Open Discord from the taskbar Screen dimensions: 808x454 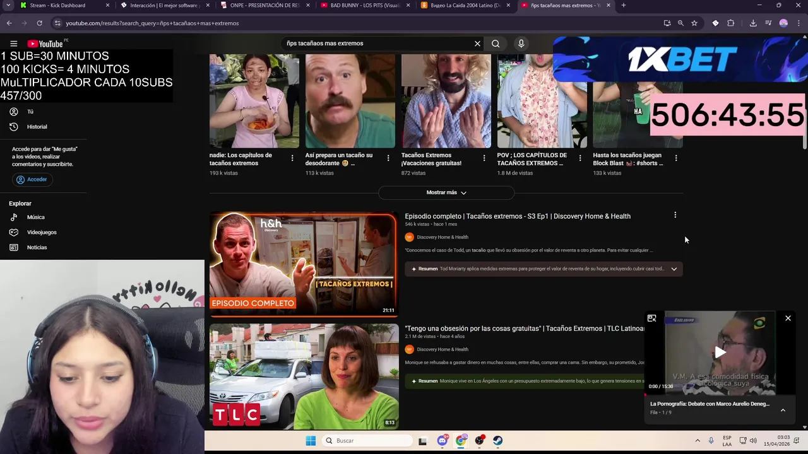point(443,441)
